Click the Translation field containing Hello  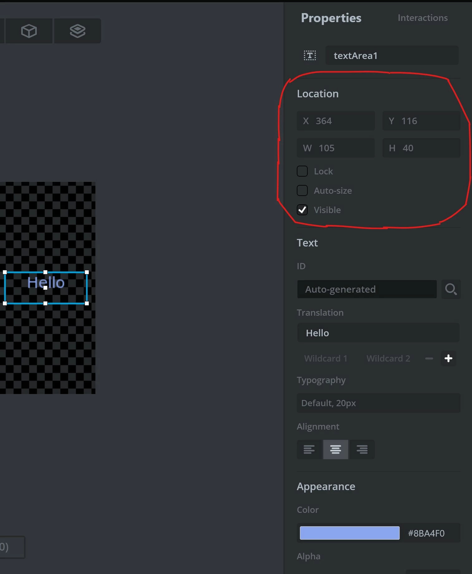click(x=378, y=333)
